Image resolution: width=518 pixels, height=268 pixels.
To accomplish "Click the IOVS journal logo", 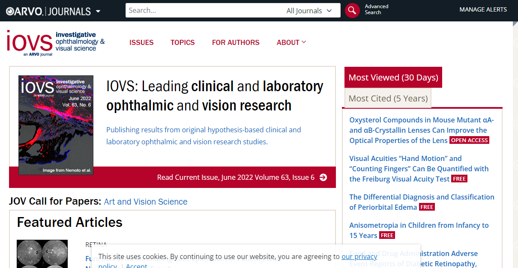I will pos(56,43).
